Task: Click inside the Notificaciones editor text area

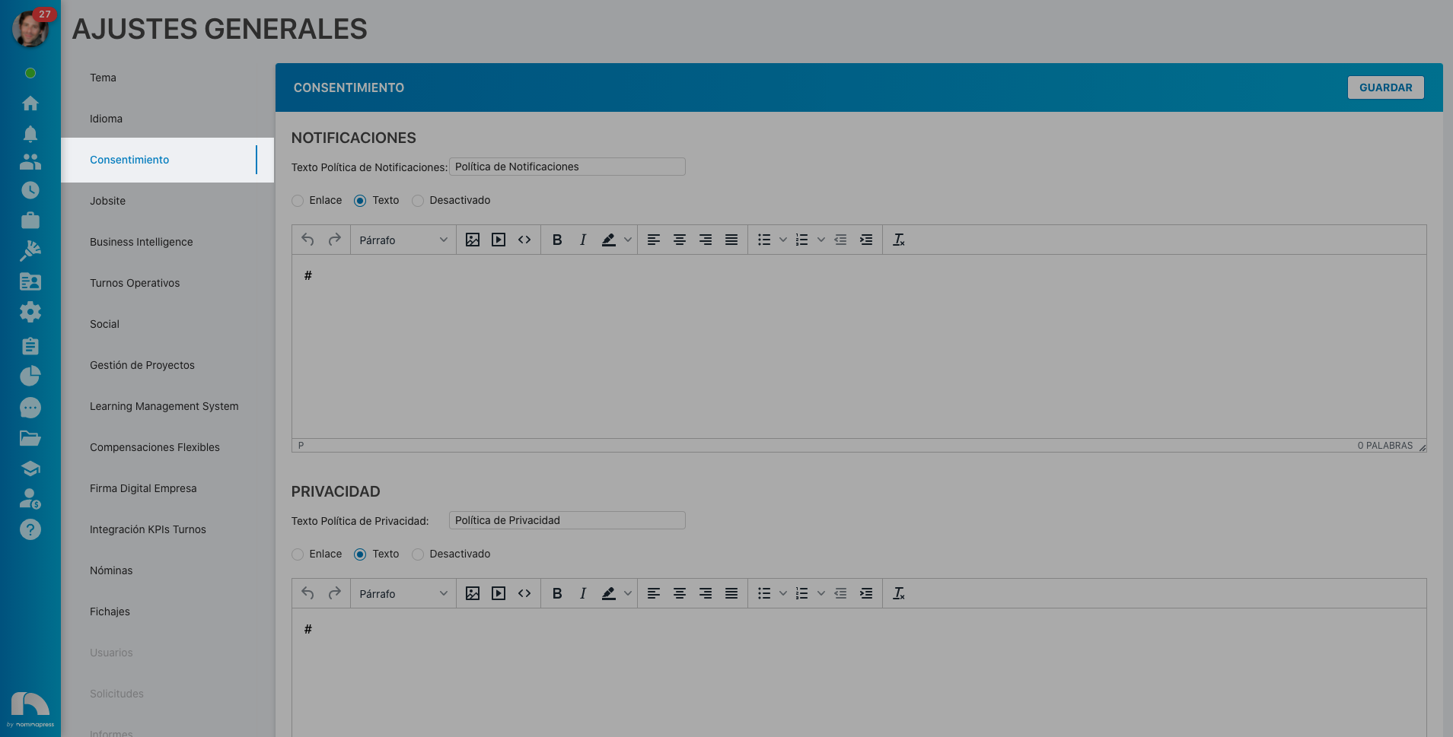Action: point(859,346)
